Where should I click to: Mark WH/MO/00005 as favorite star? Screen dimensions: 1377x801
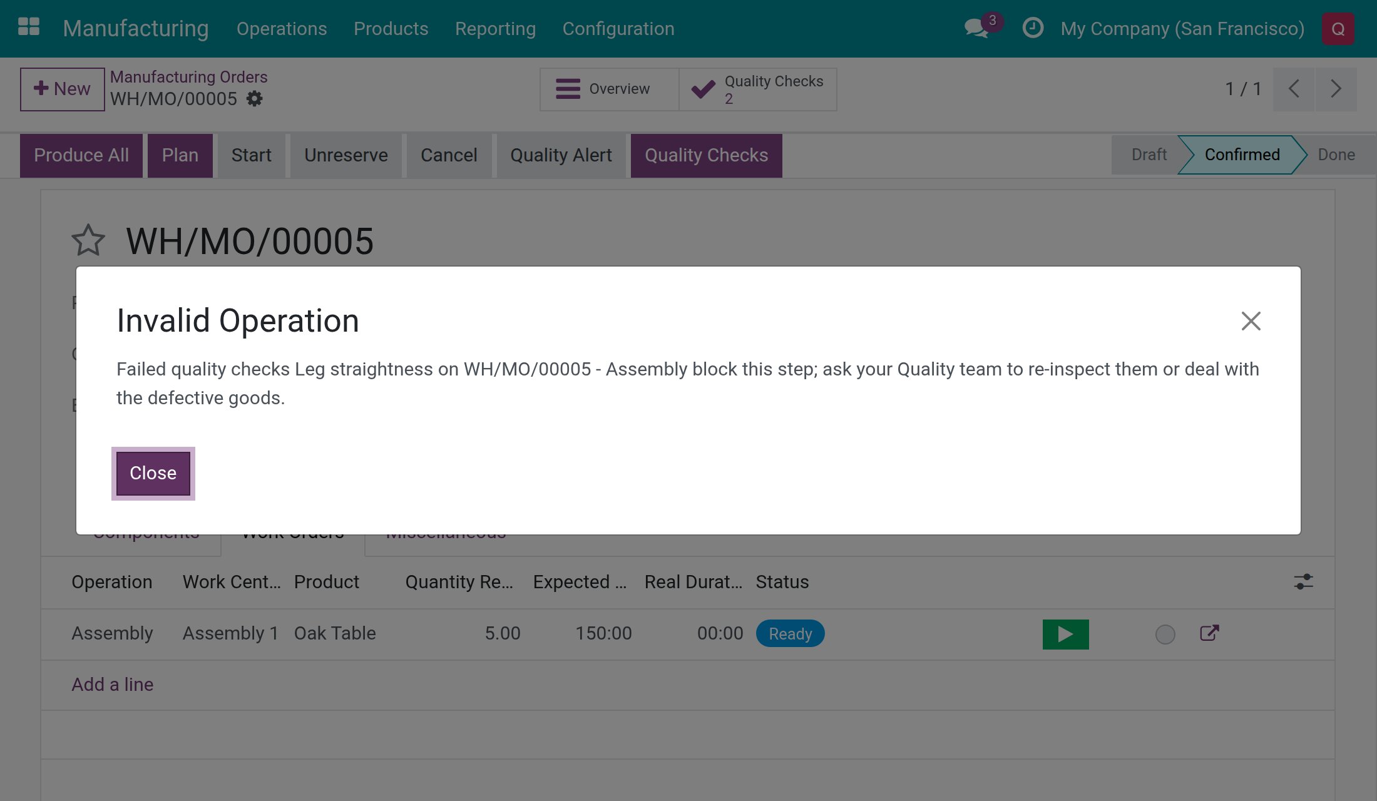click(88, 240)
